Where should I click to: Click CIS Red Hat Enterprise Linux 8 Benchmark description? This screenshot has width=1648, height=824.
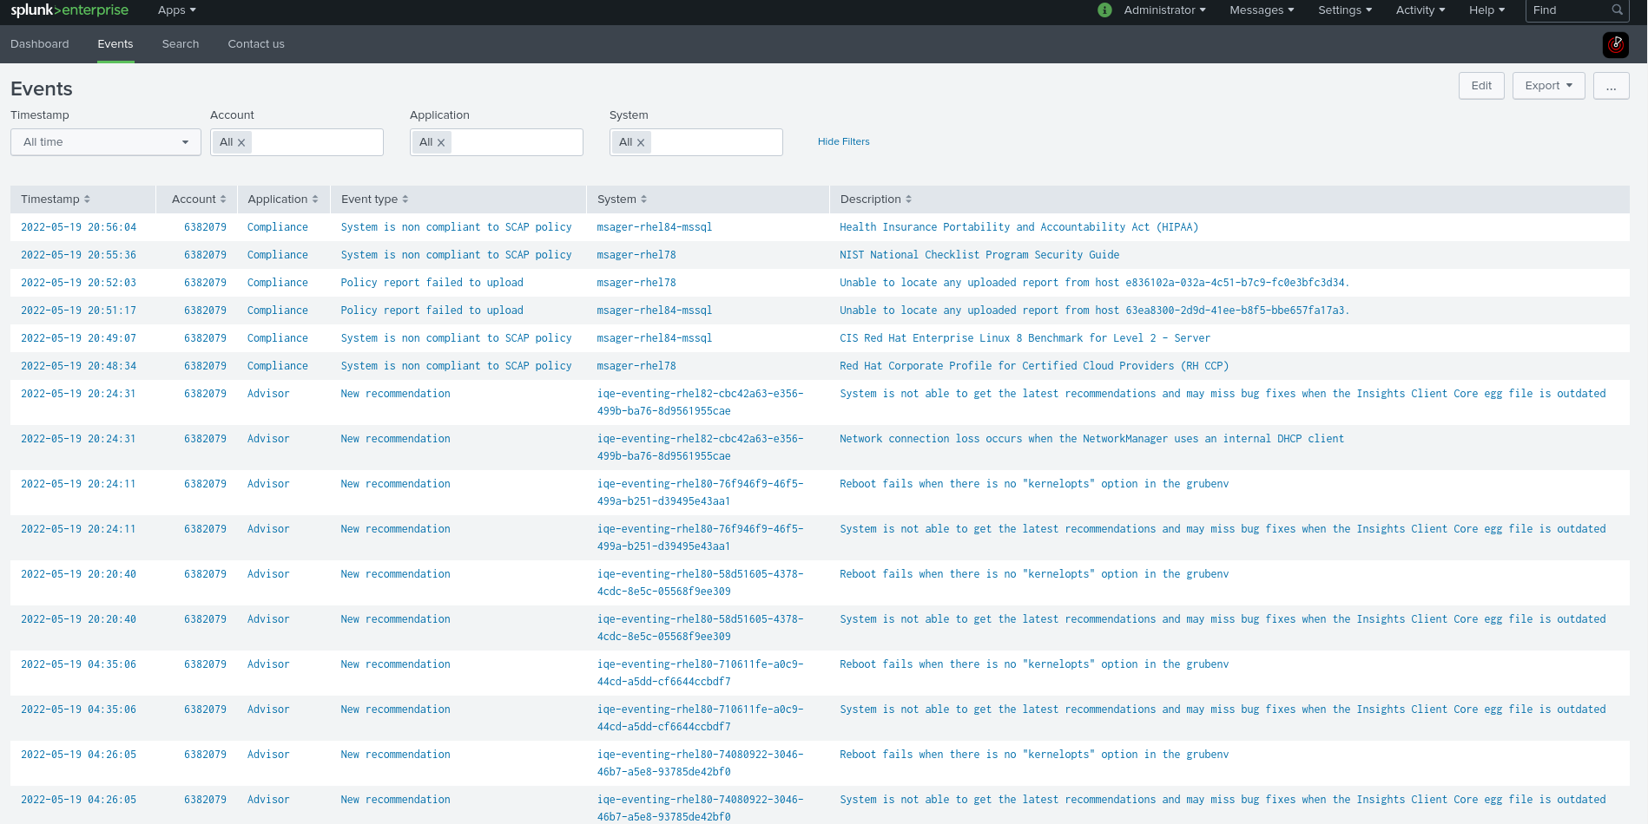[x=1025, y=338]
